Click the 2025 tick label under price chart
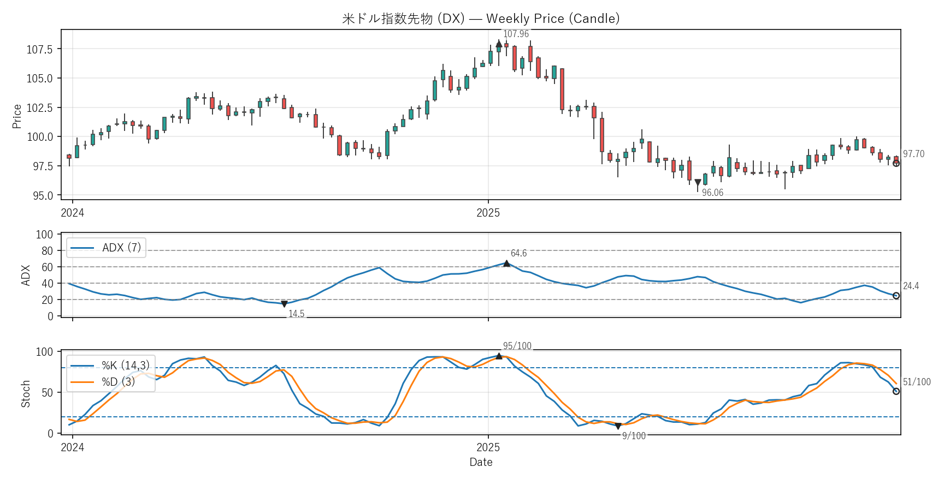The image size is (944, 479). (x=488, y=213)
